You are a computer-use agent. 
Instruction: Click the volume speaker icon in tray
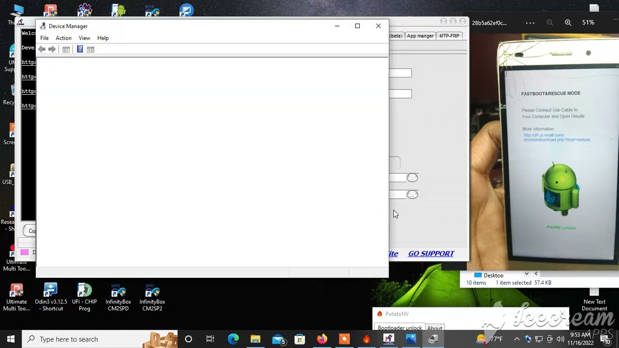561,339
